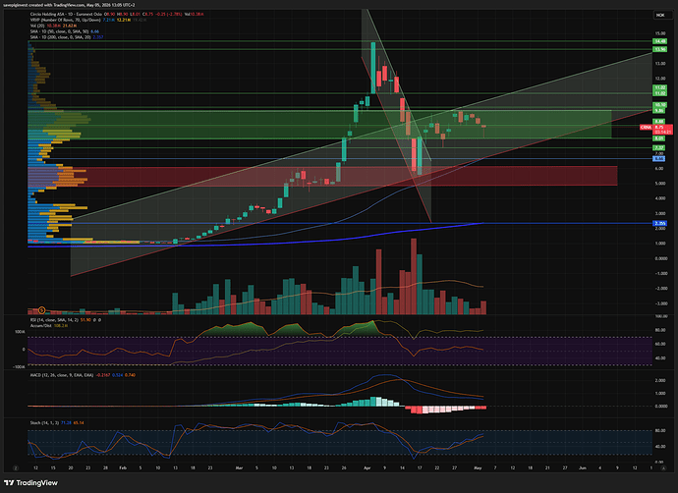The width and height of the screenshot is (678, 493).
Task: Select the Vol (20) indicator legend
Action: pos(53,26)
